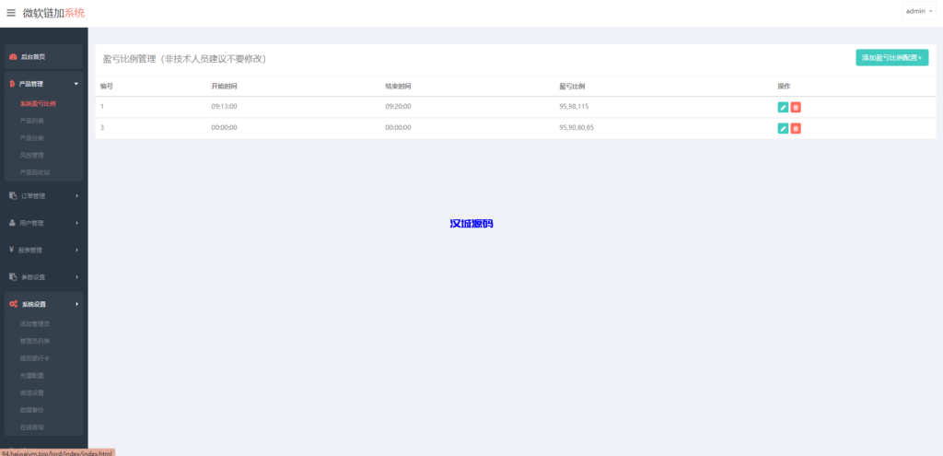Image resolution: width=943 pixels, height=456 pixels.
Task: Open 产品列表 in the sidebar
Action: pyautogui.click(x=32, y=121)
